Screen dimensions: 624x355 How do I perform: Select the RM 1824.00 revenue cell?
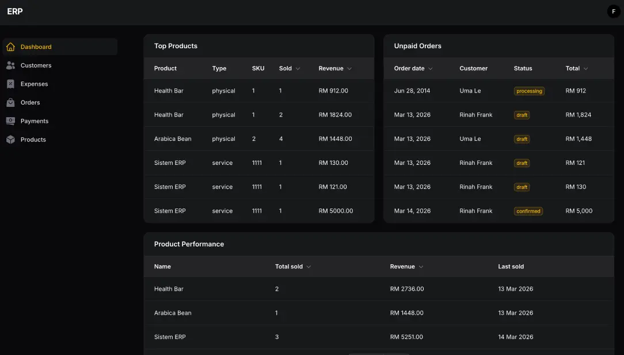pos(335,115)
